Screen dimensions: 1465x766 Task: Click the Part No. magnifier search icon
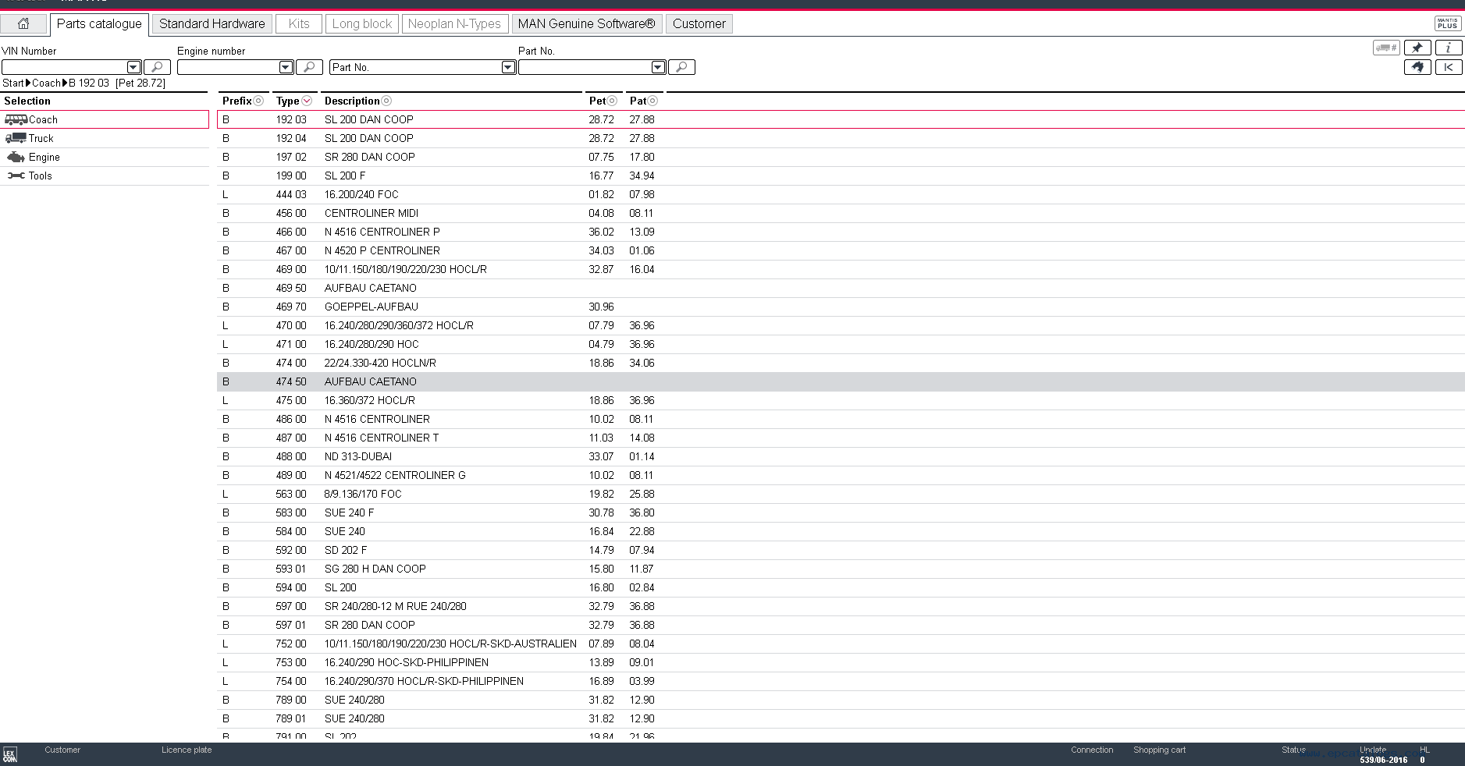[681, 67]
